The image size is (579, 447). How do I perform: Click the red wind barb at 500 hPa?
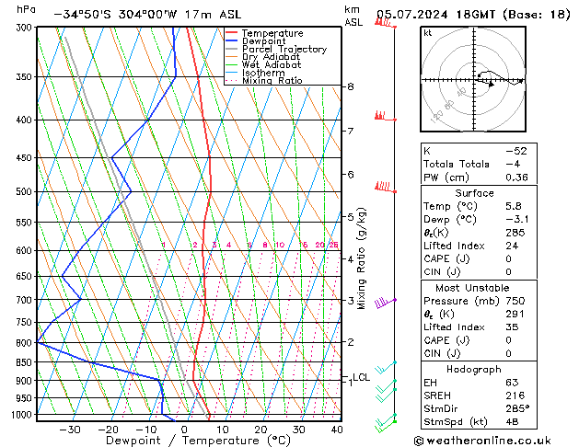click(385, 187)
